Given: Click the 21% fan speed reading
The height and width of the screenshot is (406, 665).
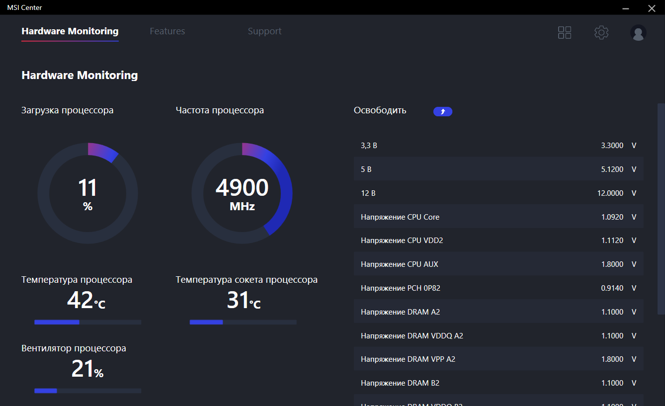Looking at the screenshot, I should (87, 369).
